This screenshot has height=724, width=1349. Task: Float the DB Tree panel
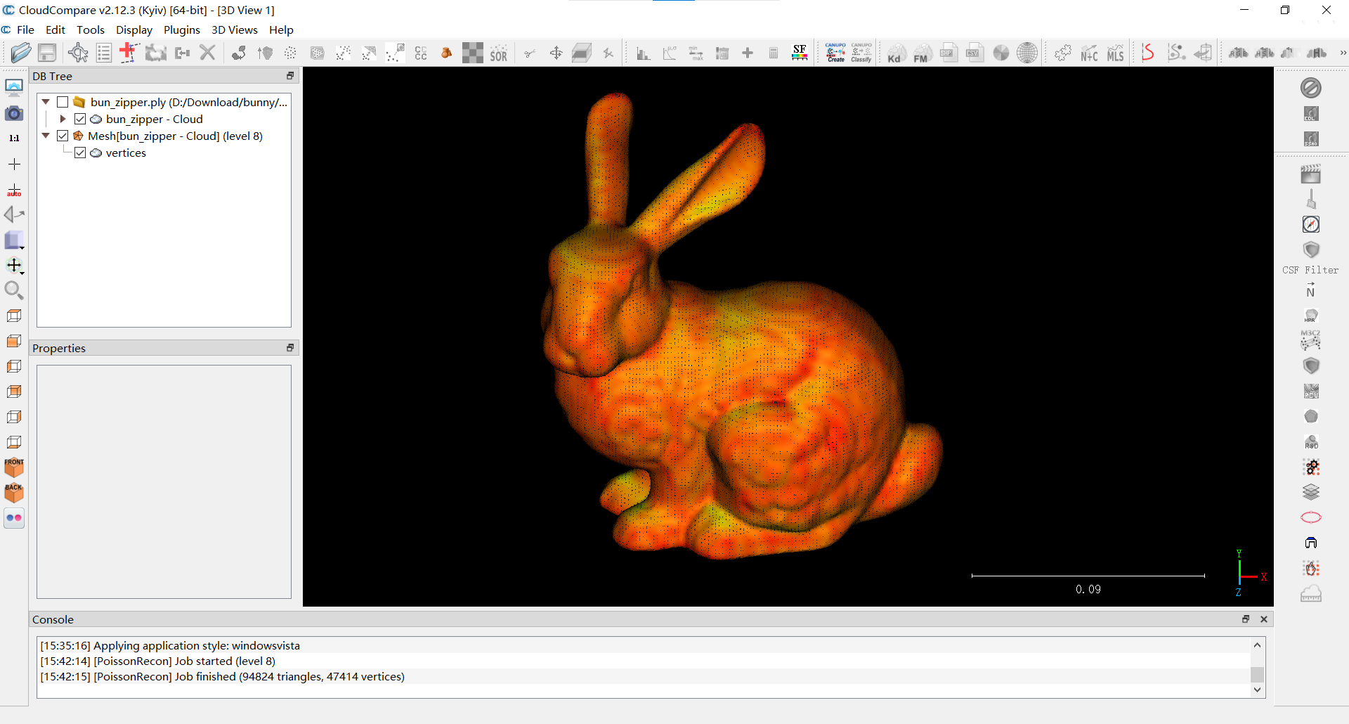pyautogui.click(x=290, y=76)
